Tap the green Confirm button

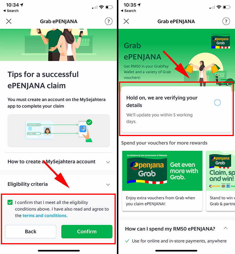[x=87, y=231]
